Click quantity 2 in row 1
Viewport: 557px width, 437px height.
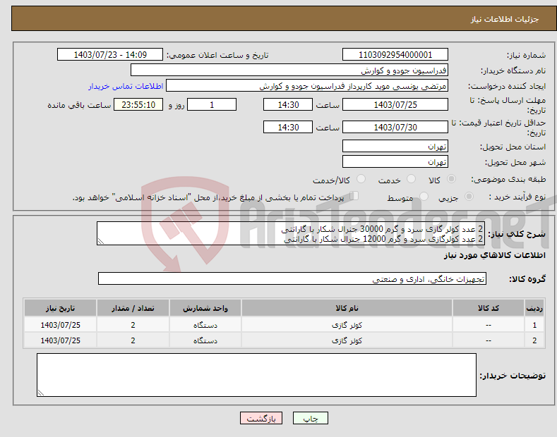coord(133,325)
